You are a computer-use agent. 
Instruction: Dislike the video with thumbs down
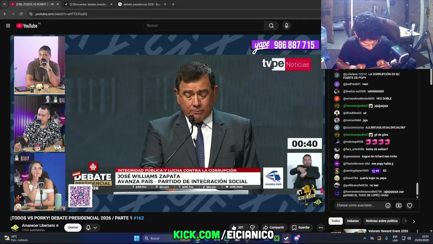(252, 227)
